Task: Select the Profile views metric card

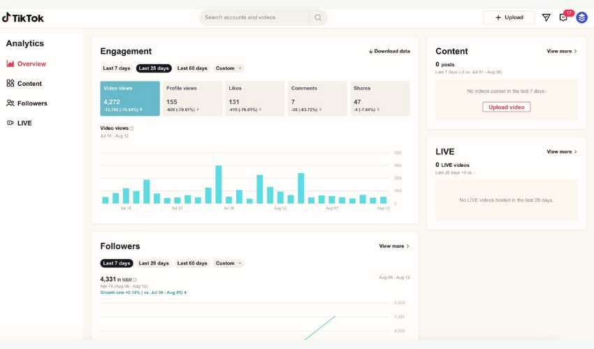Action: click(x=192, y=98)
